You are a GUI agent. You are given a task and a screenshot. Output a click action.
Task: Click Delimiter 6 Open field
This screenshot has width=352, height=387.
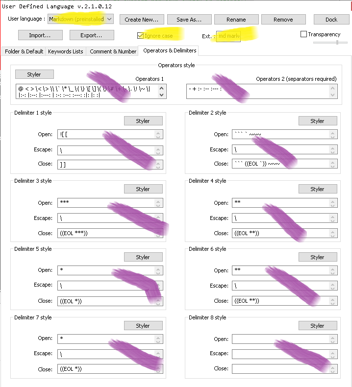tap(284, 270)
